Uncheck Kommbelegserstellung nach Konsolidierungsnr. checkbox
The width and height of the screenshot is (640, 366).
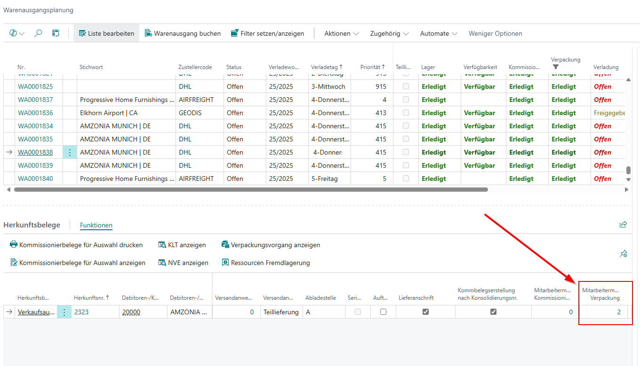pyautogui.click(x=493, y=311)
